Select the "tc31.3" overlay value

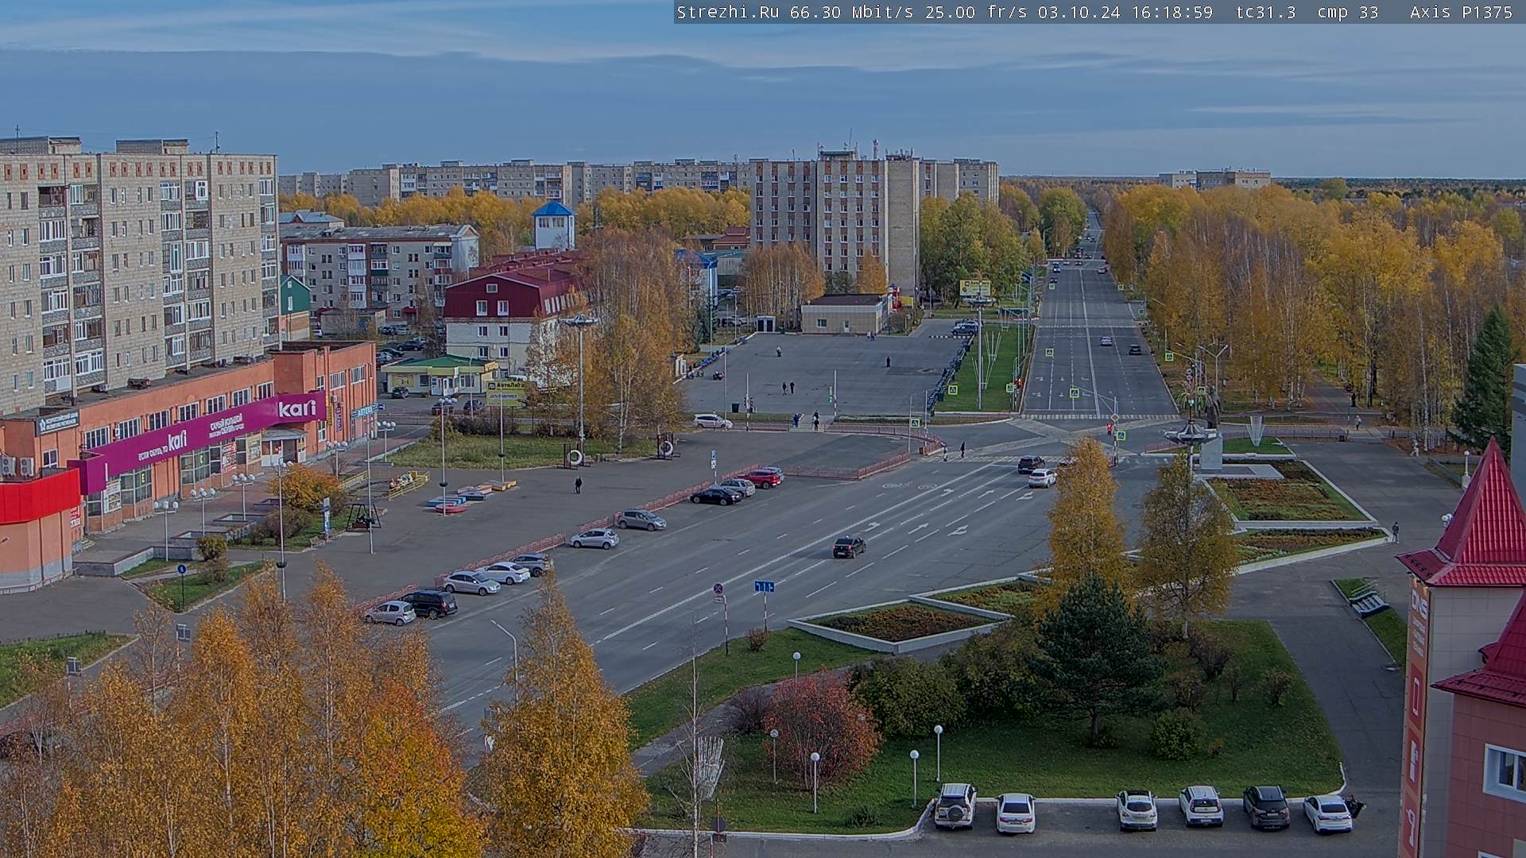pyautogui.click(x=1266, y=12)
